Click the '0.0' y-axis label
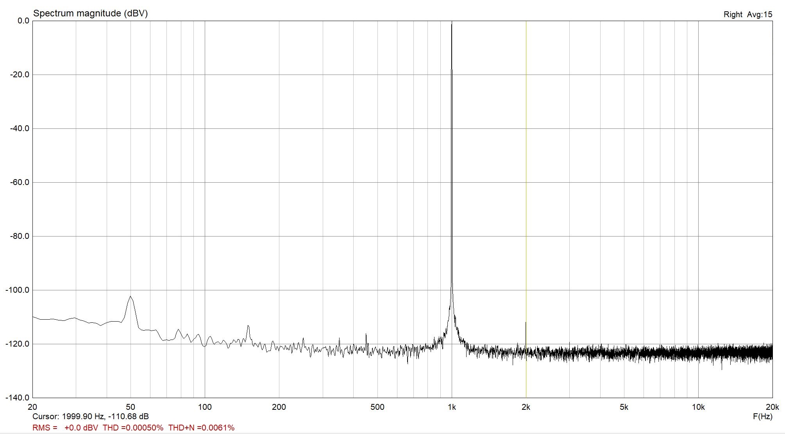The width and height of the screenshot is (785, 434). (x=23, y=21)
